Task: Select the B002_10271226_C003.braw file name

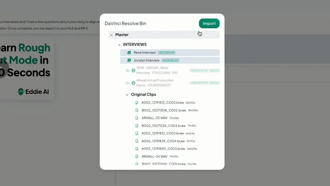Action: 163,126
